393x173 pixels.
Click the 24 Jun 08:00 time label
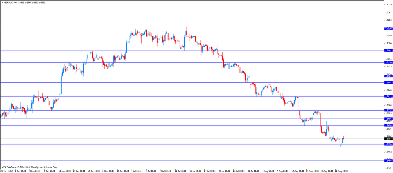108,171
